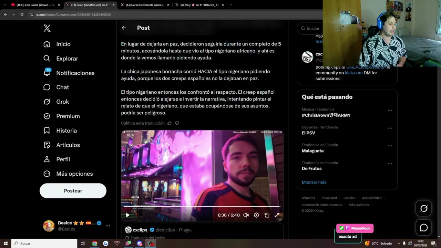Click the address bar URL
The height and width of the screenshot is (248, 441).
point(73,15)
